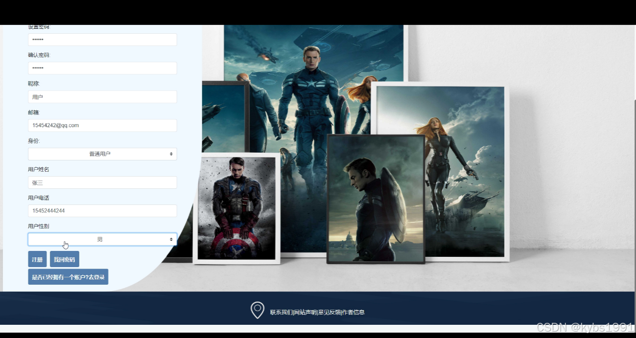Focus the 确认密码 password field
The height and width of the screenshot is (338, 636).
[102, 68]
